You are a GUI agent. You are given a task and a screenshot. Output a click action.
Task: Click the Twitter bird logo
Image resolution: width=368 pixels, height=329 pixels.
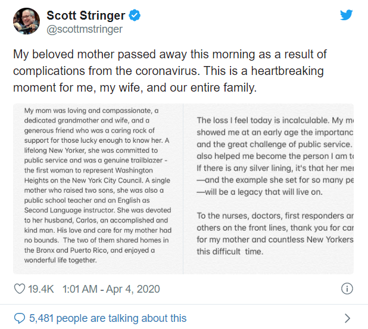coord(347,15)
